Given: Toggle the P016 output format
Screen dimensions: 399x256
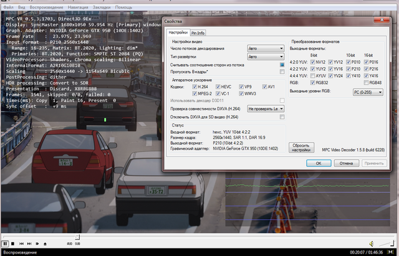Looking at the screenshot, I should (x=366, y=62).
